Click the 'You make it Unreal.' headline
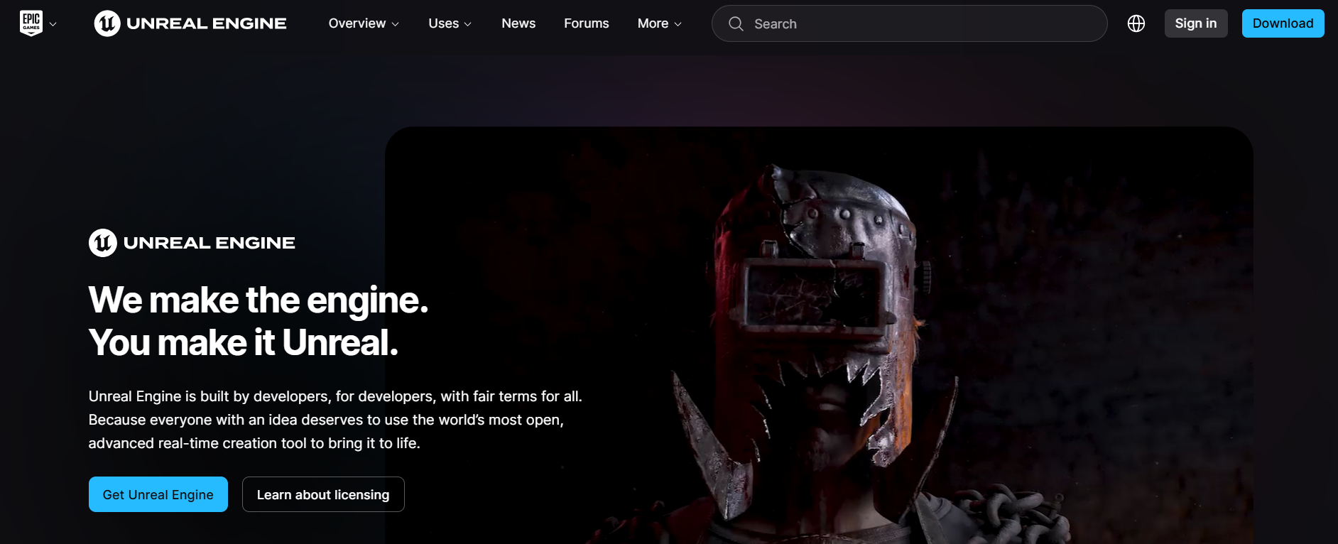Screen dimensions: 1338x544 (x=244, y=343)
